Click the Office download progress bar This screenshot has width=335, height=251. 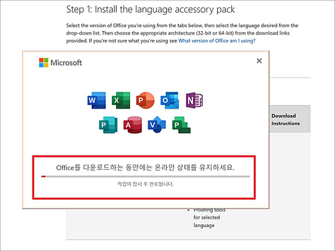pos(146,177)
